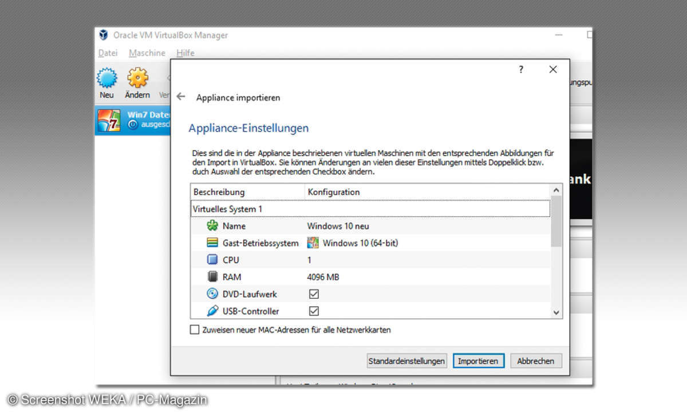Click the Importieren button
The height and width of the screenshot is (412, 687).
pyautogui.click(x=479, y=361)
